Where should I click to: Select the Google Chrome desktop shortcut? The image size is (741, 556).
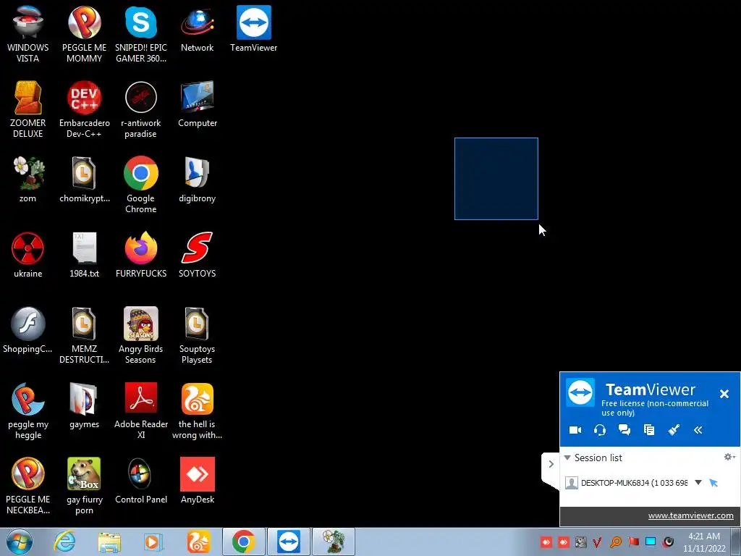(141, 185)
